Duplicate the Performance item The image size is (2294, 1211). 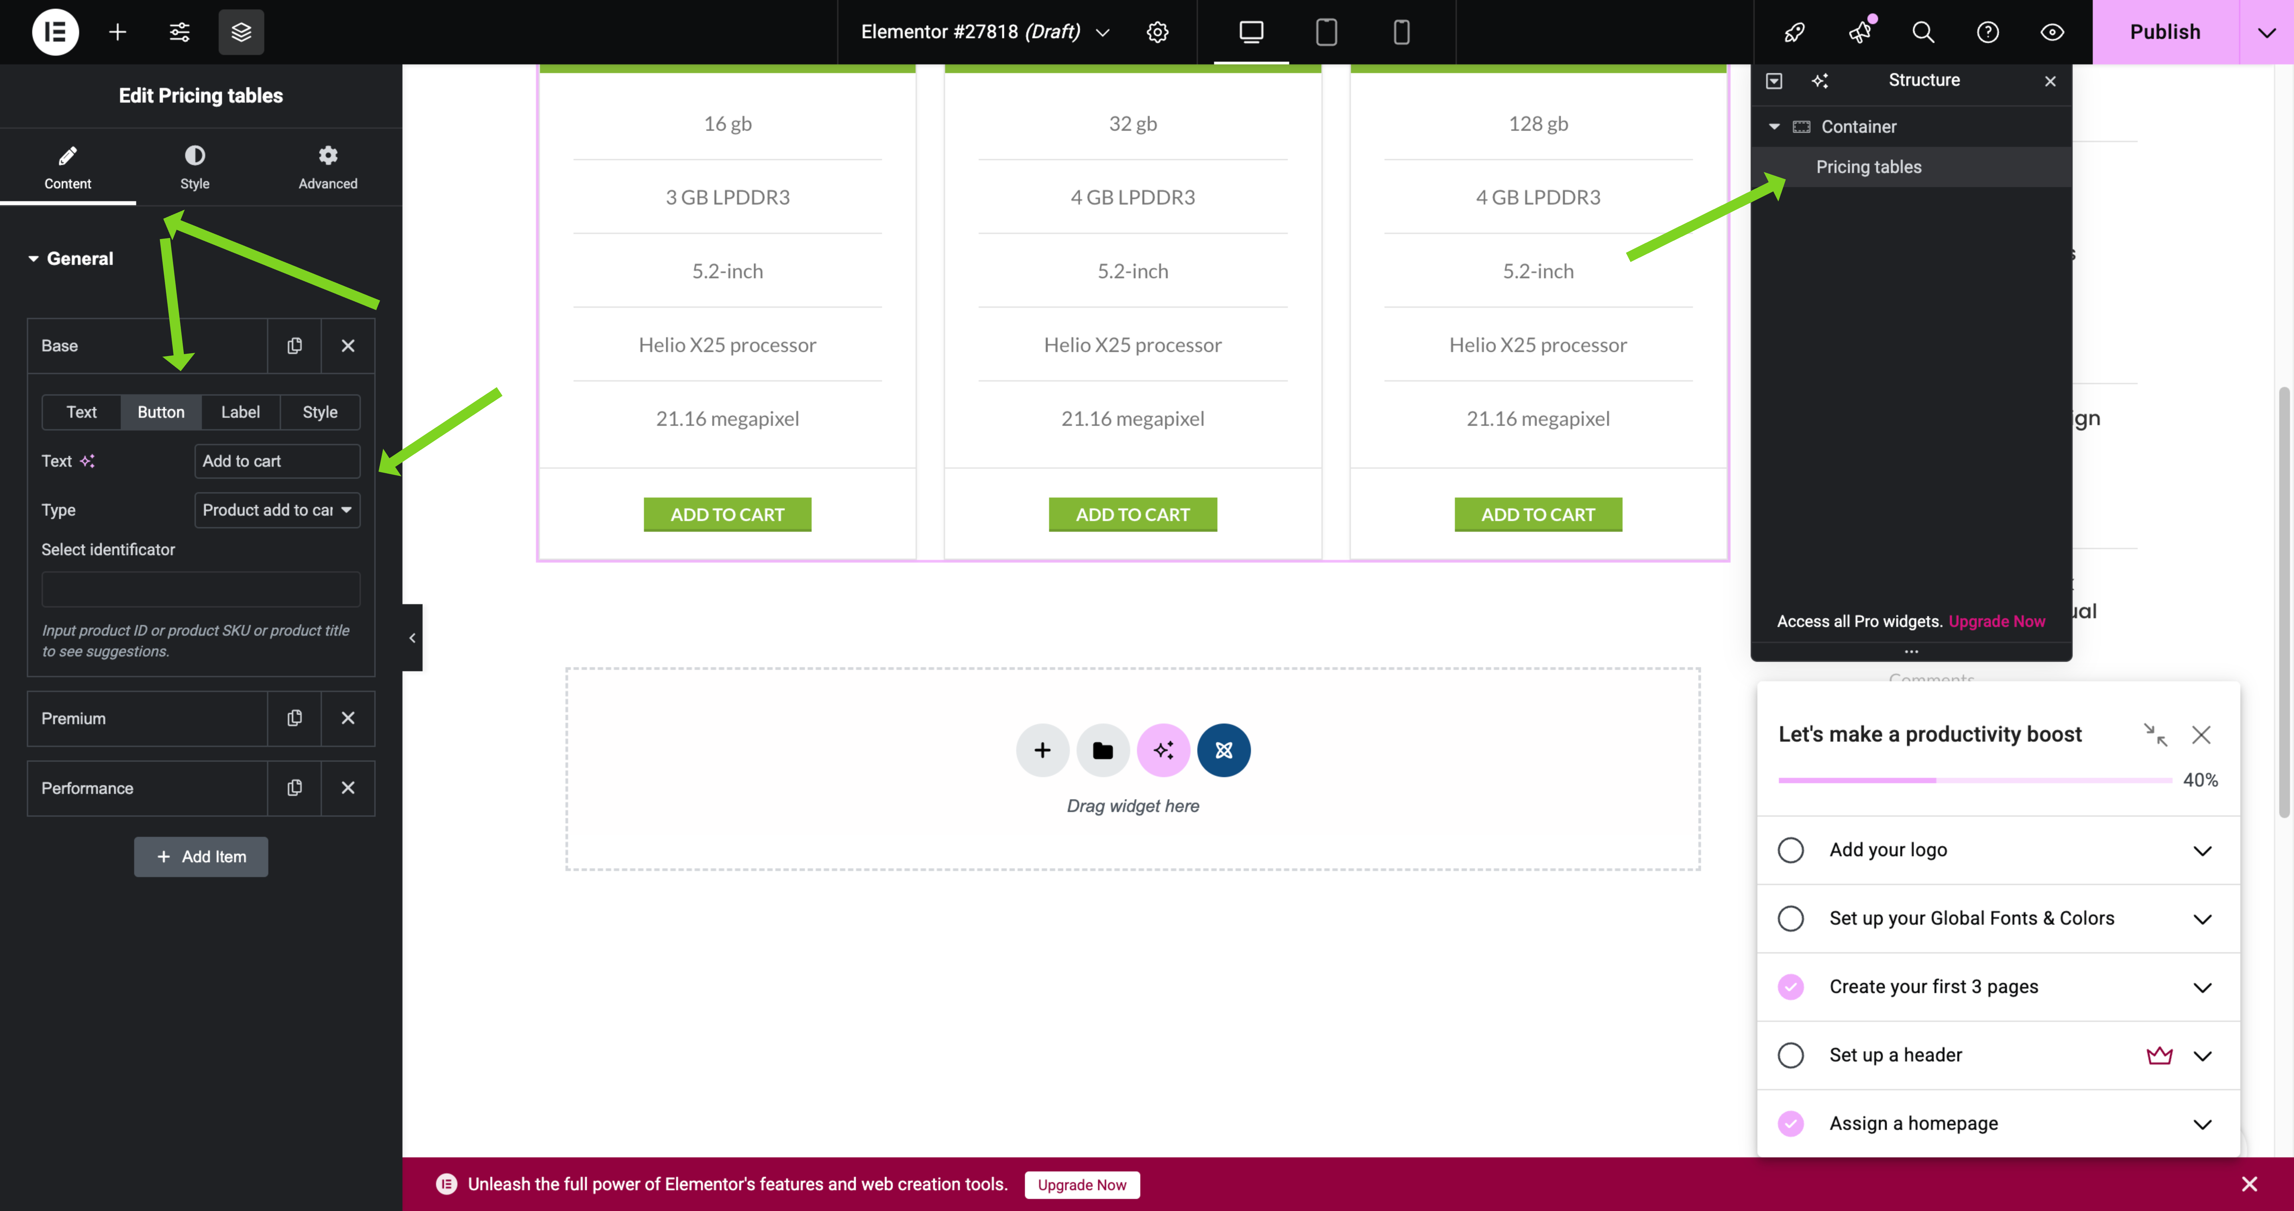tap(295, 787)
